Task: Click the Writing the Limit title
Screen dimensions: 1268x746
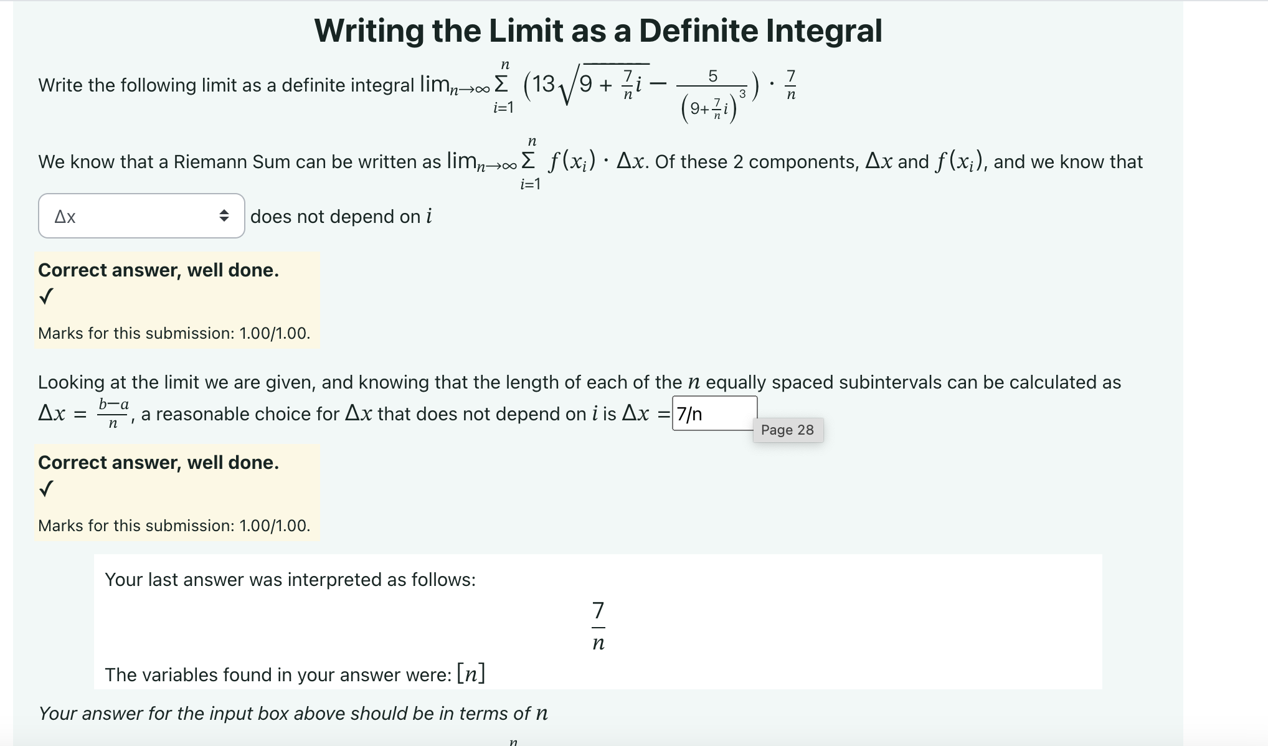Action: pos(597,30)
